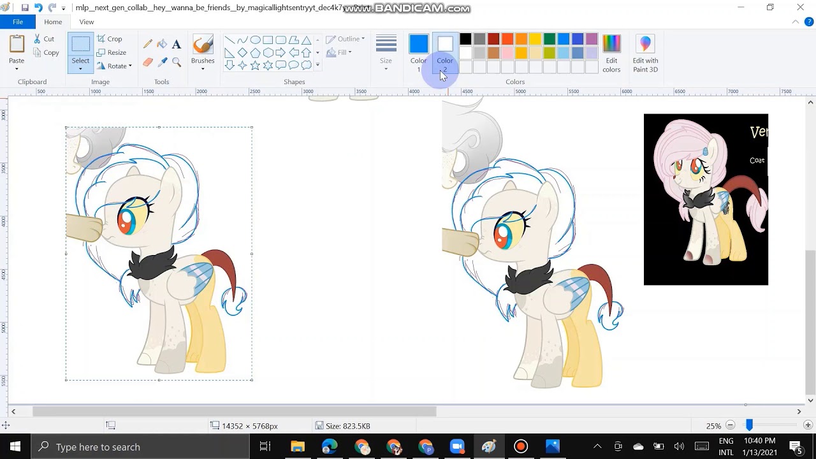Viewport: 816px width, 459px height.
Task: Click the Undo icon in title bar
Action: 38,8
